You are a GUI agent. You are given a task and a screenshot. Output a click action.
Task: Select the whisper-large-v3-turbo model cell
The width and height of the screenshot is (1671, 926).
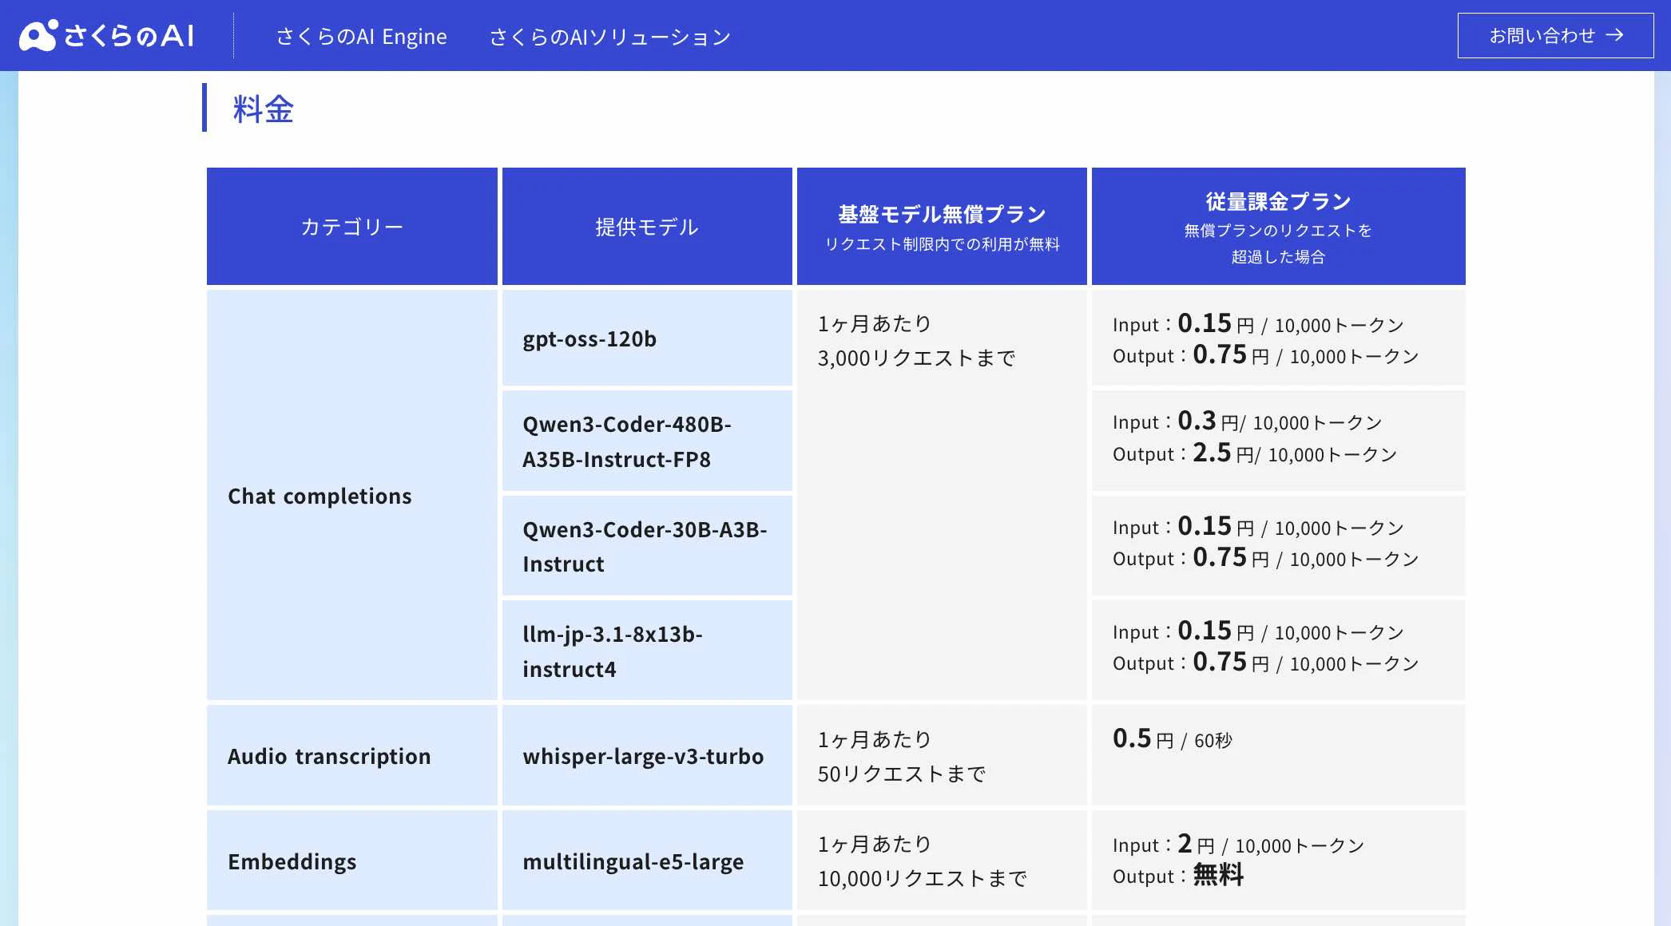click(x=647, y=755)
